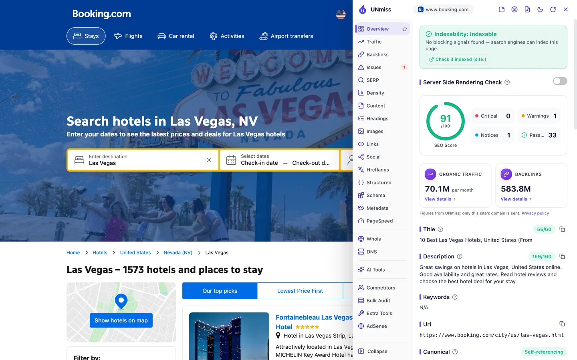This screenshot has width=577, height=360.
Task: Click the moon dark mode icon
Action: pyautogui.click(x=540, y=9)
